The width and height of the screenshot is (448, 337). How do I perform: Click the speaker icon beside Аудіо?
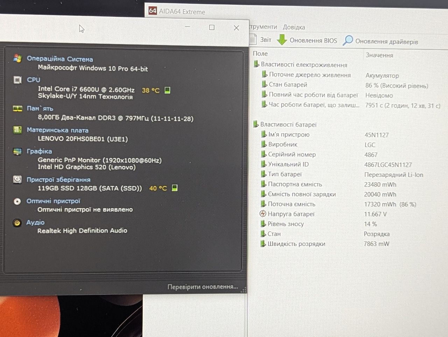click(17, 223)
